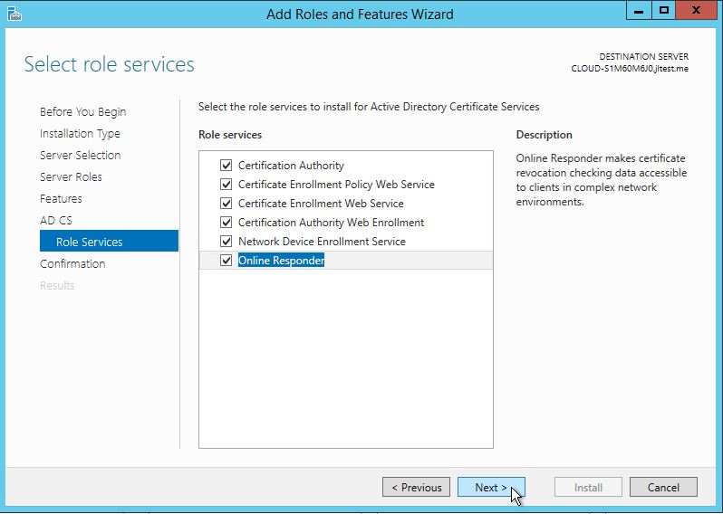
Task: Cancel the wizard
Action: pyautogui.click(x=663, y=487)
